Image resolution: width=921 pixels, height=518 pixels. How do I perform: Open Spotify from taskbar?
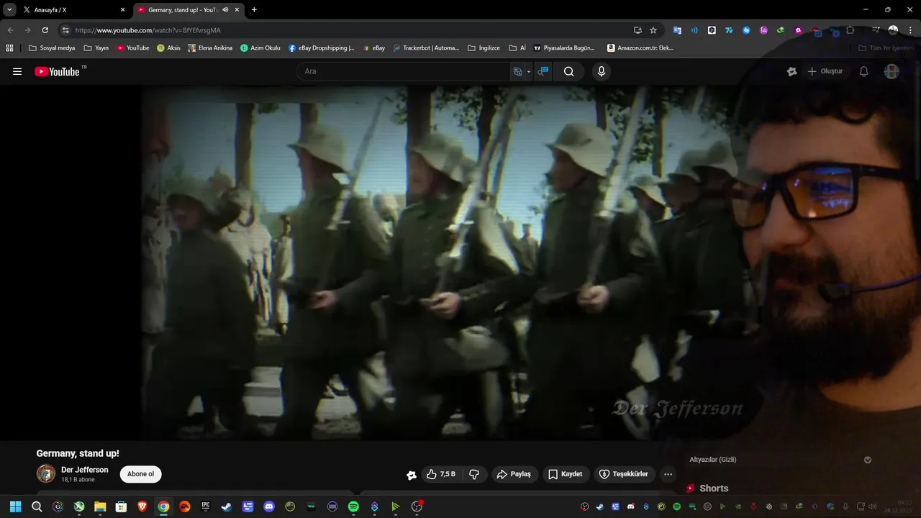click(353, 506)
